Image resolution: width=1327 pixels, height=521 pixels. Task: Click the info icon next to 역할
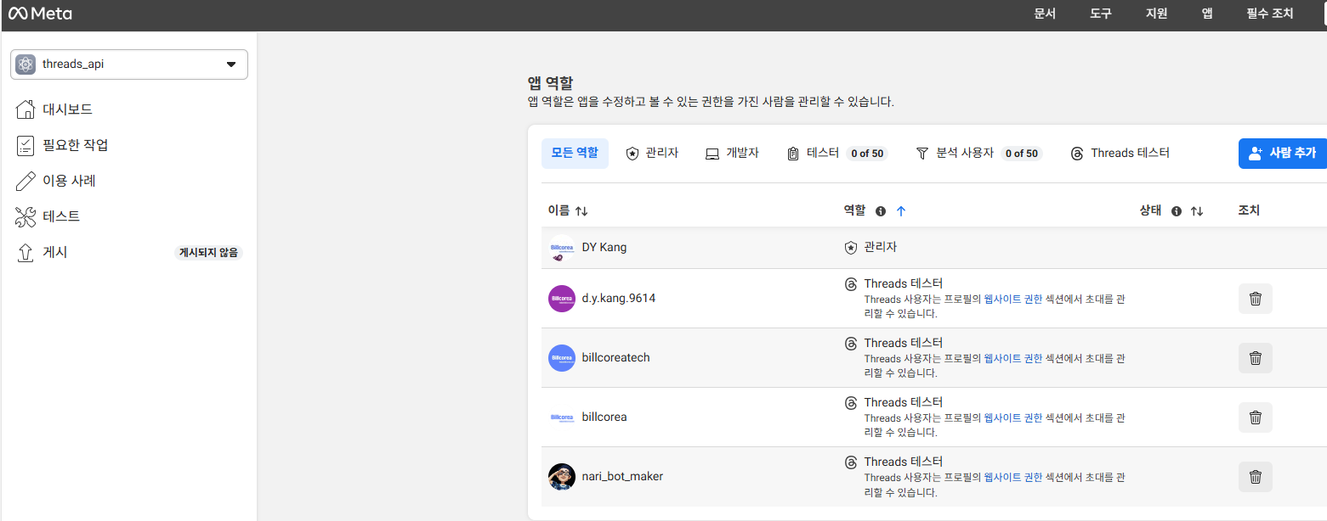(881, 211)
